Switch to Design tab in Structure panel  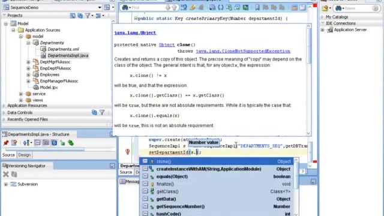coord(25,155)
